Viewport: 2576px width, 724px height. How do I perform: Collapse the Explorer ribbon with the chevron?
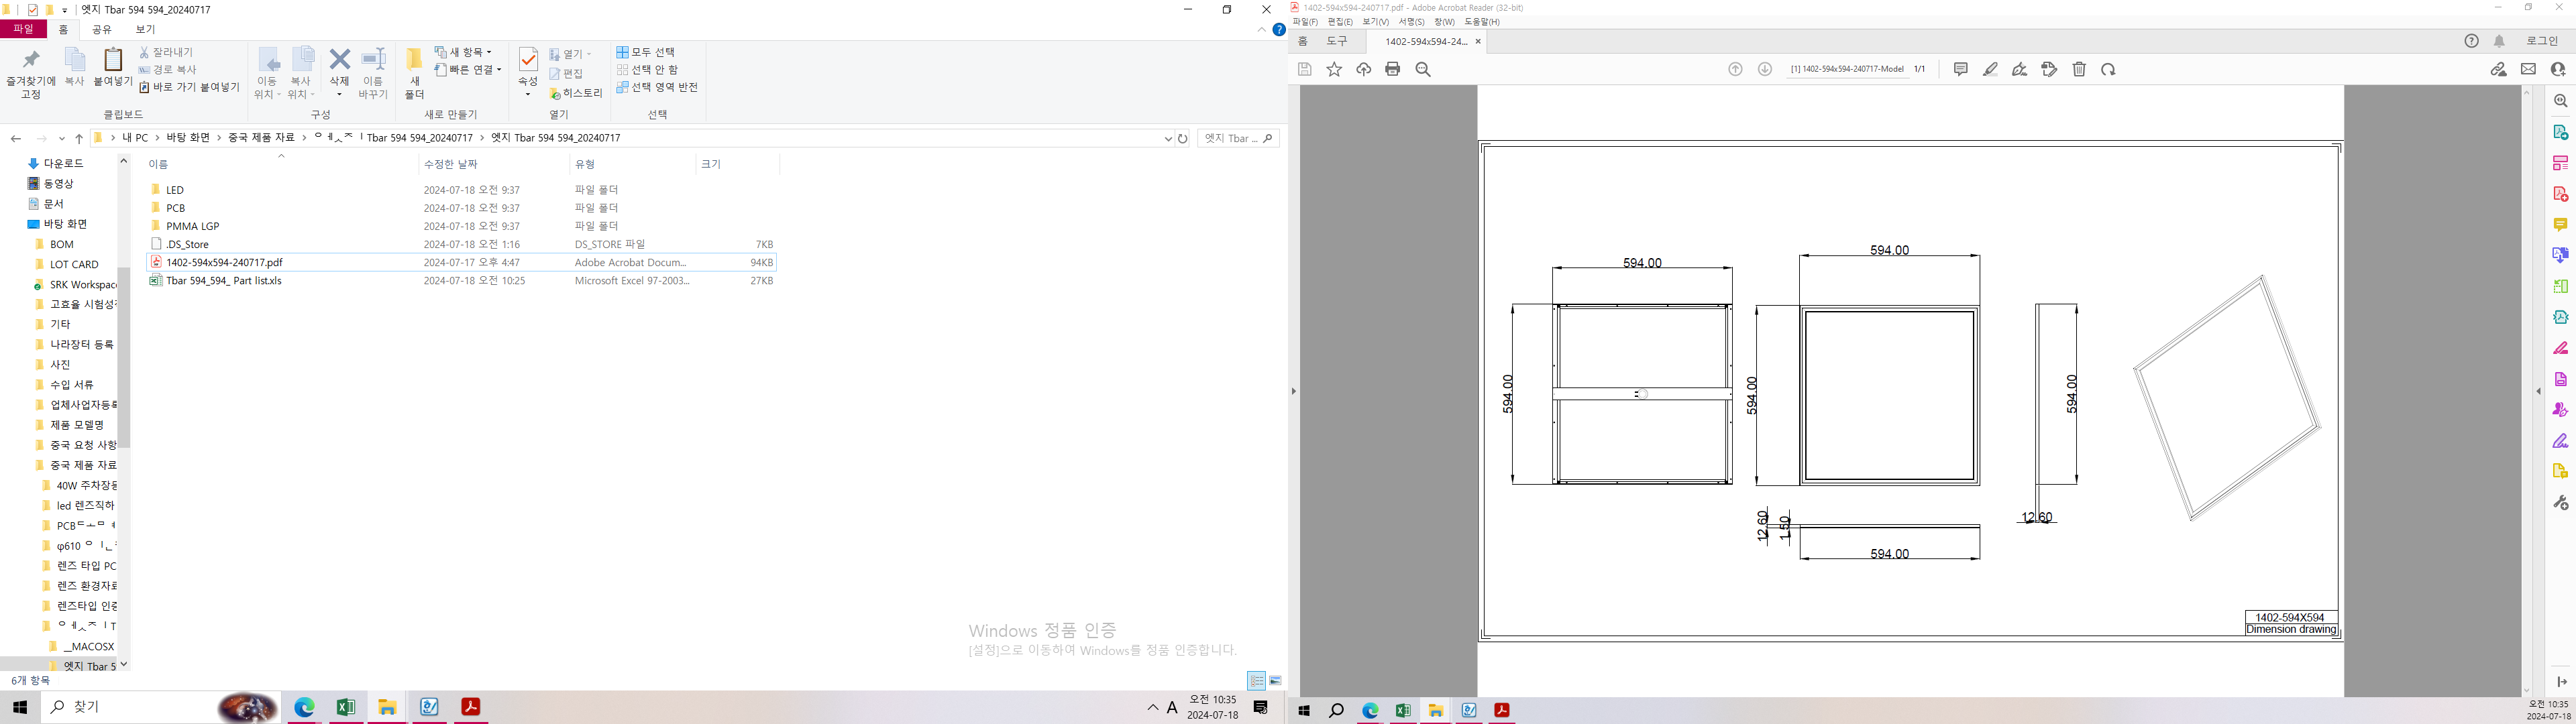[1262, 30]
